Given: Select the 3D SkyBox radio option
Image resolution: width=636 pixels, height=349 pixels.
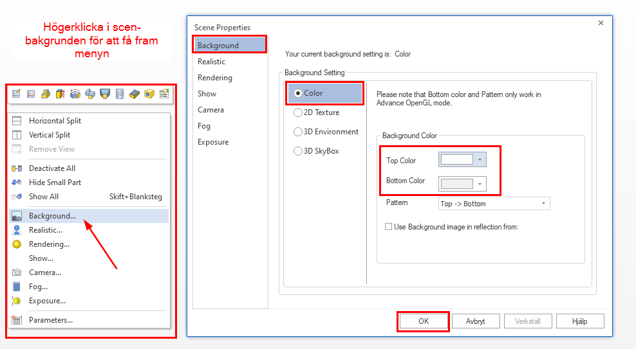Looking at the screenshot, I should [x=297, y=151].
